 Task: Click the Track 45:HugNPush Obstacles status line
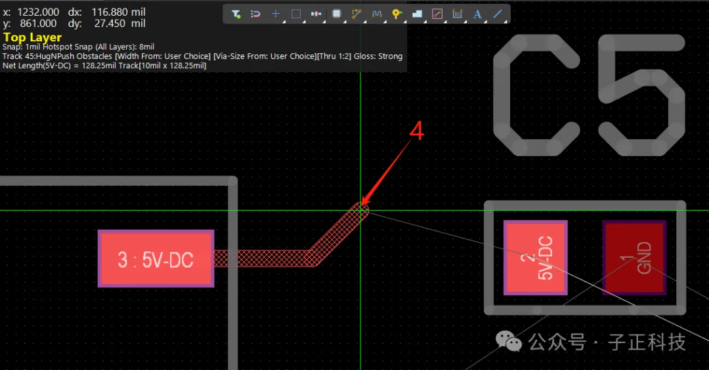click(203, 56)
